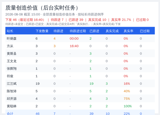
Task: Click the summary 待跟进 7
Action: click(x=57, y=20)
